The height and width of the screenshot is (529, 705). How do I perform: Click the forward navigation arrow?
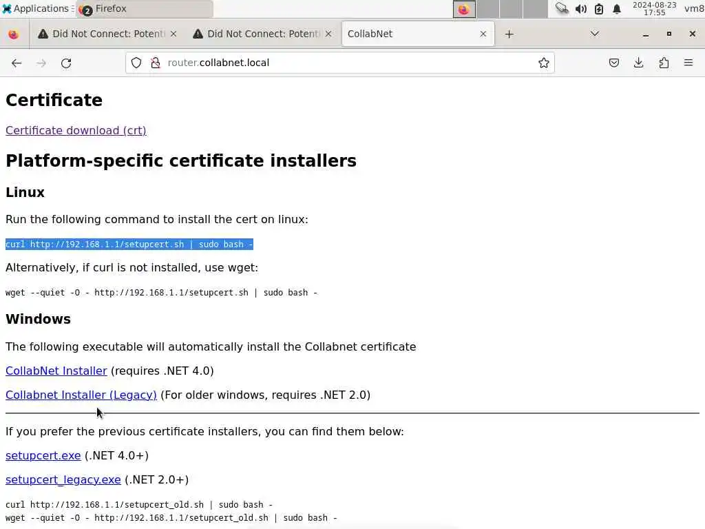click(41, 63)
